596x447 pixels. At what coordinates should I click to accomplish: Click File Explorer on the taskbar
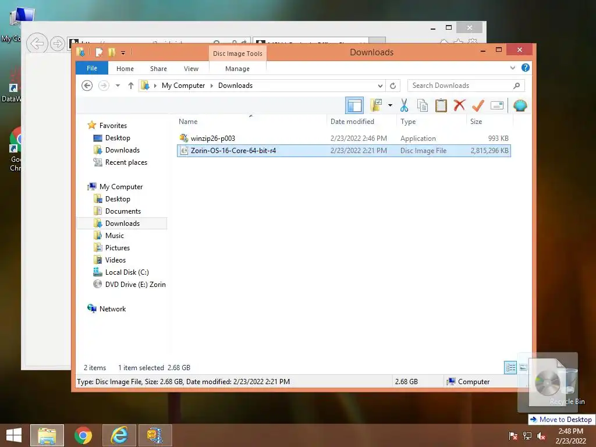47,435
